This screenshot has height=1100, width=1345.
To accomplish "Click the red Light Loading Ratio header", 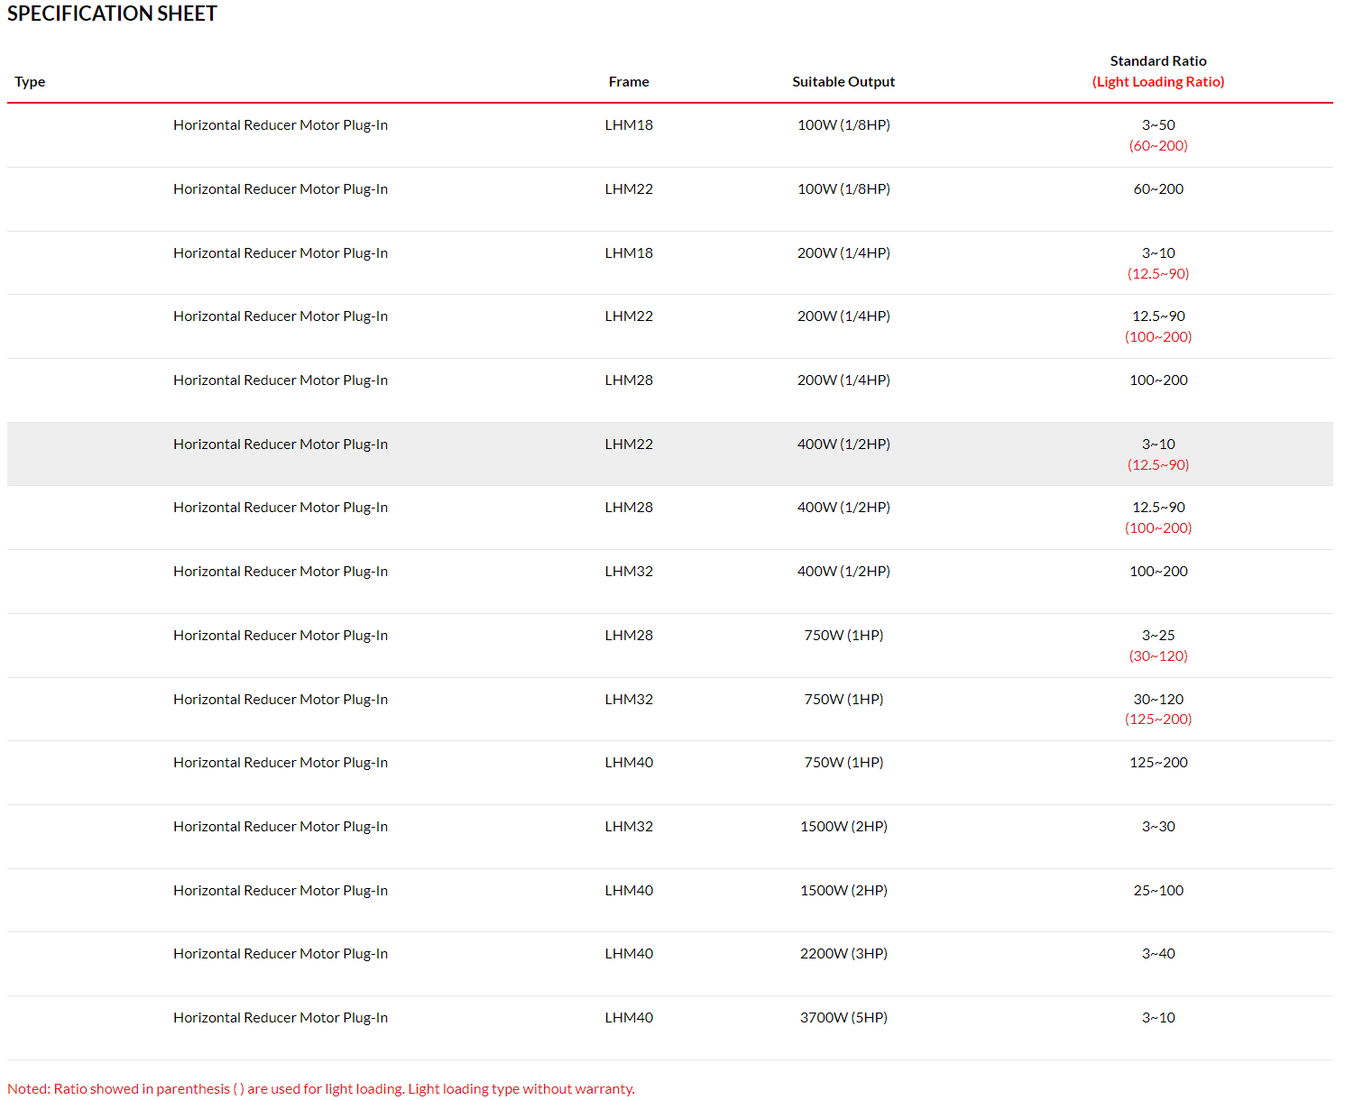I will 1158,82.
